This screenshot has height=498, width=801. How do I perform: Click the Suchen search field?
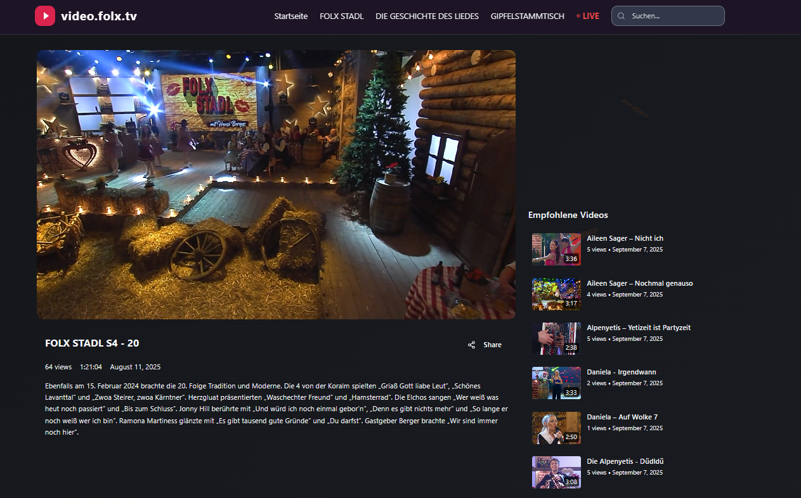pos(668,16)
